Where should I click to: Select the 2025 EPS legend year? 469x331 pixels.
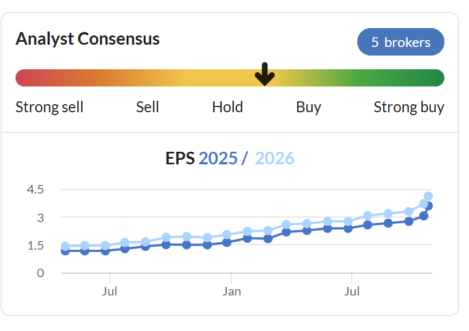click(218, 158)
